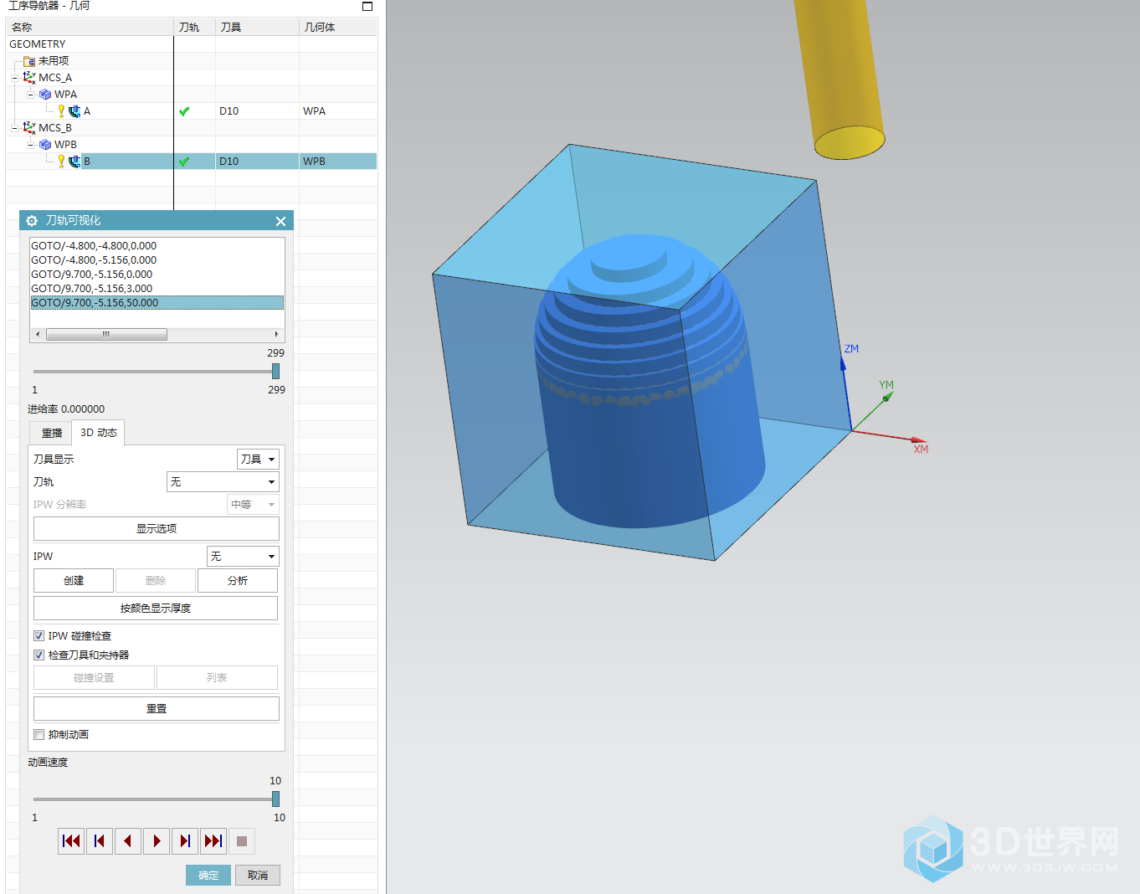Open the IPW dropdown set to 无
This screenshot has height=894, width=1140.
pos(243,557)
